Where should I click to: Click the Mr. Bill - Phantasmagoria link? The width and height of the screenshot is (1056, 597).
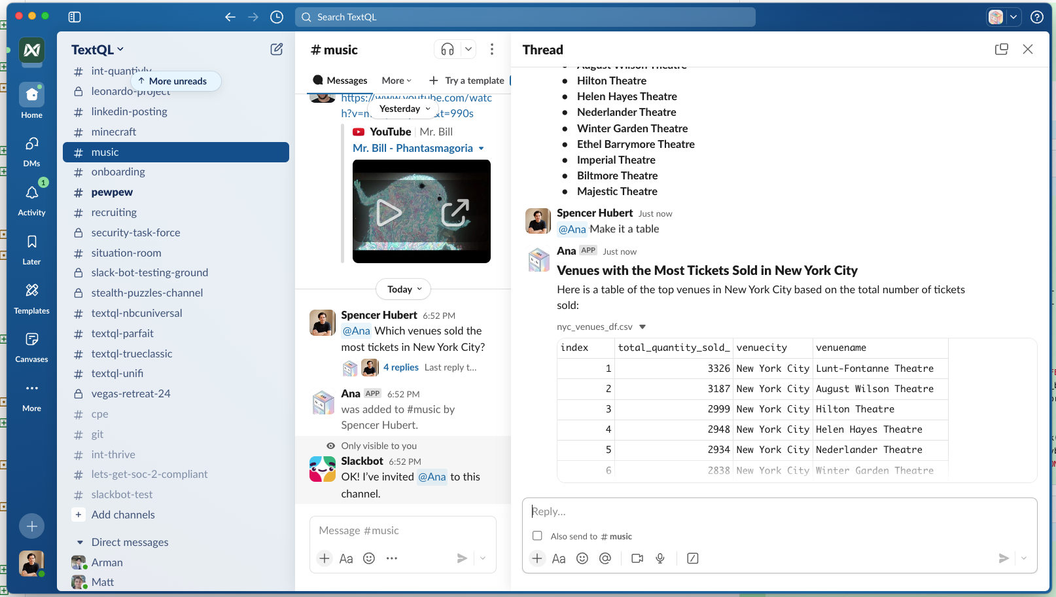coord(413,149)
